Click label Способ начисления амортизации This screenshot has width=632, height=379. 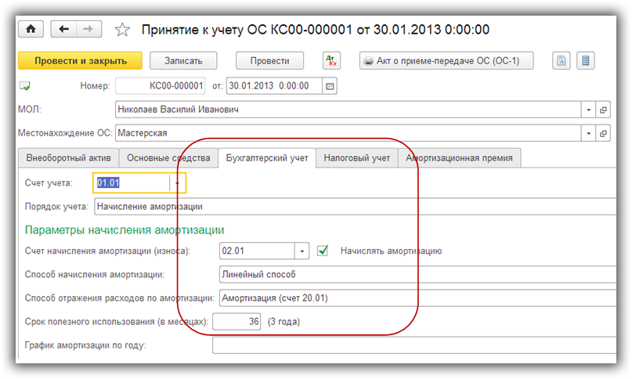95,275
